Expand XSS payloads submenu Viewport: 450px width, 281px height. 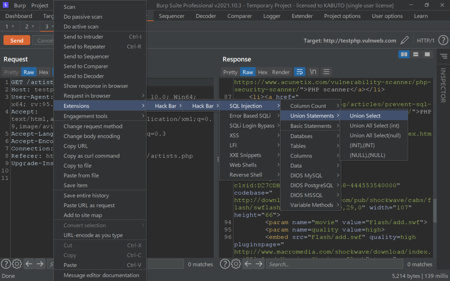point(250,135)
